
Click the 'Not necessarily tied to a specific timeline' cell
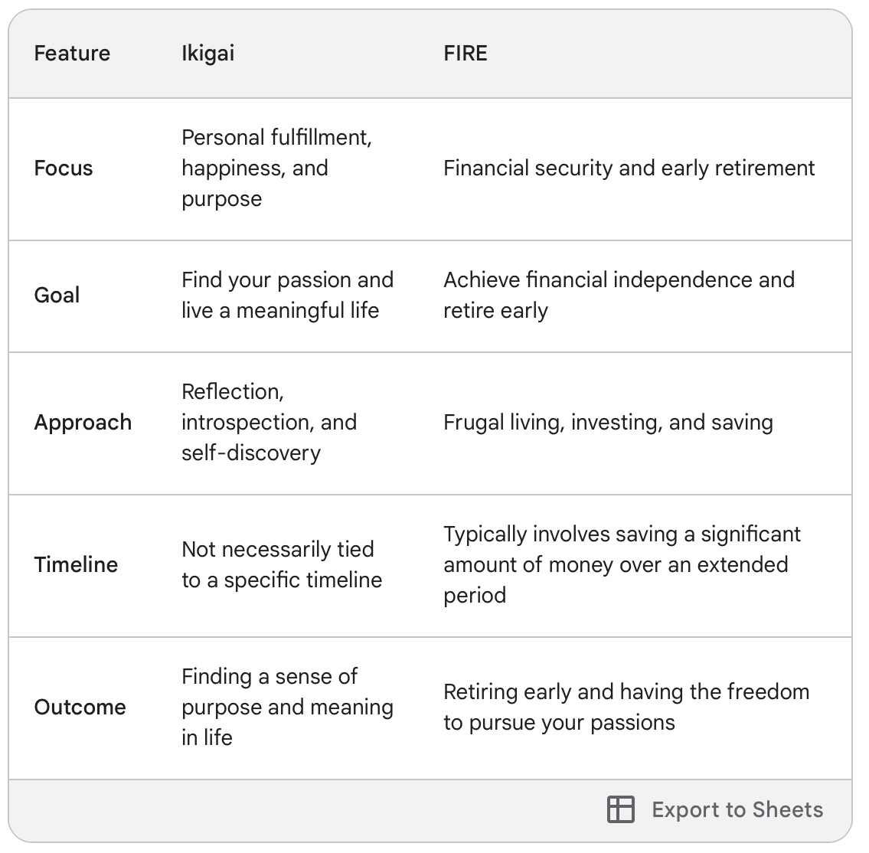281,565
